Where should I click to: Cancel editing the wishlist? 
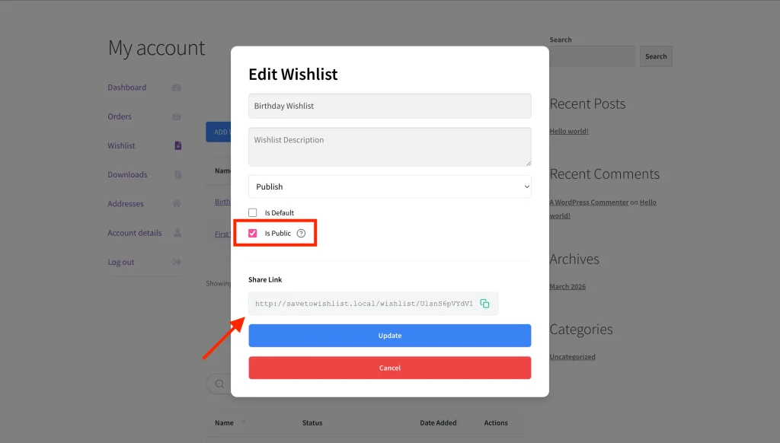389,368
